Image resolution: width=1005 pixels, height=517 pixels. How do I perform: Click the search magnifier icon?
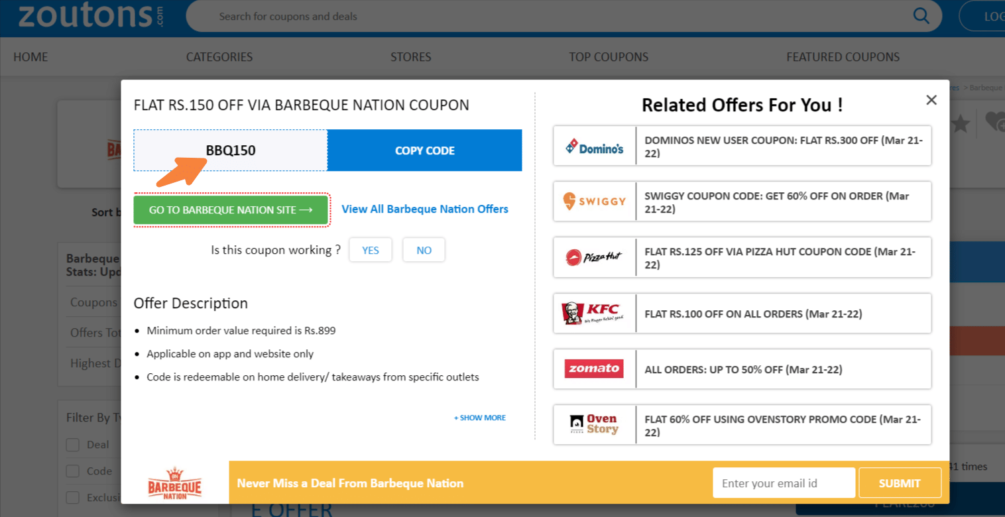921,16
